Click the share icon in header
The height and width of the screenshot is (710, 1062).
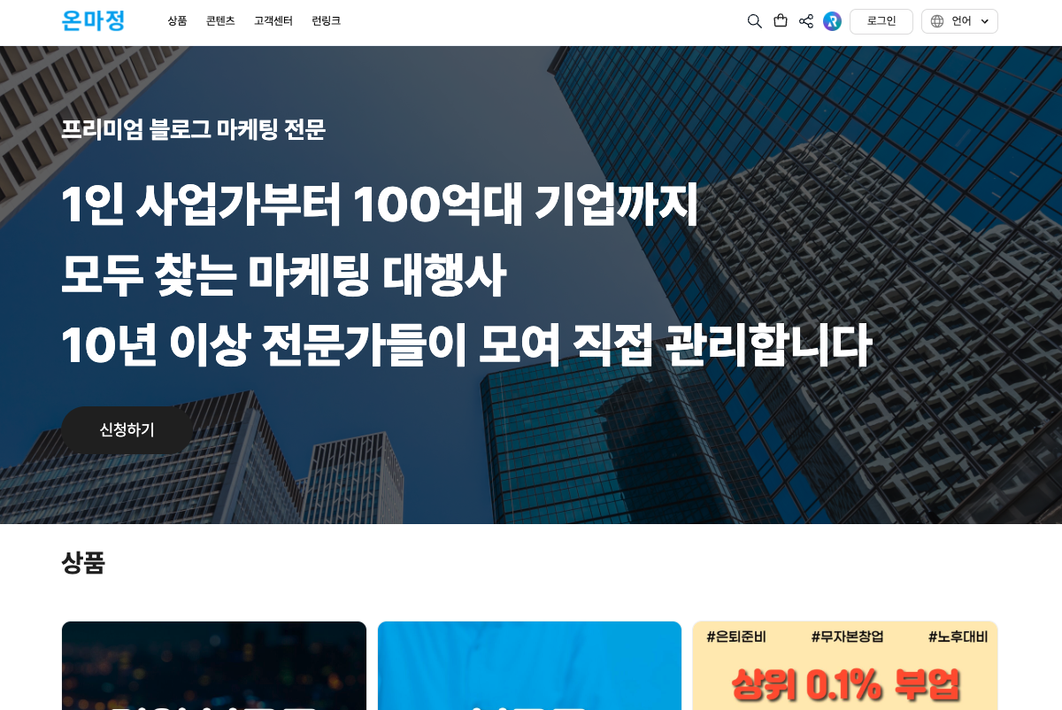pyautogui.click(x=806, y=21)
